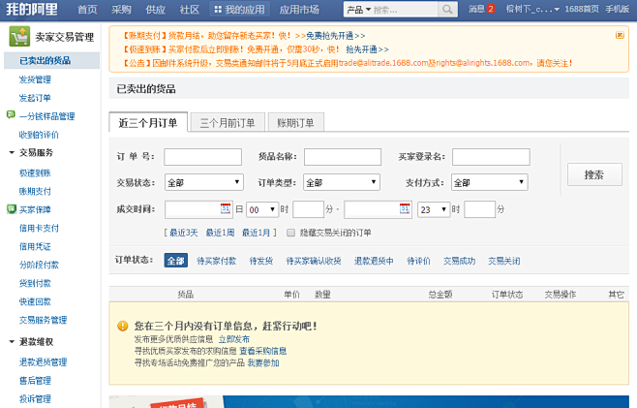Open the 交易状态 dropdown
This screenshot has width=637, height=408.
pos(203,182)
